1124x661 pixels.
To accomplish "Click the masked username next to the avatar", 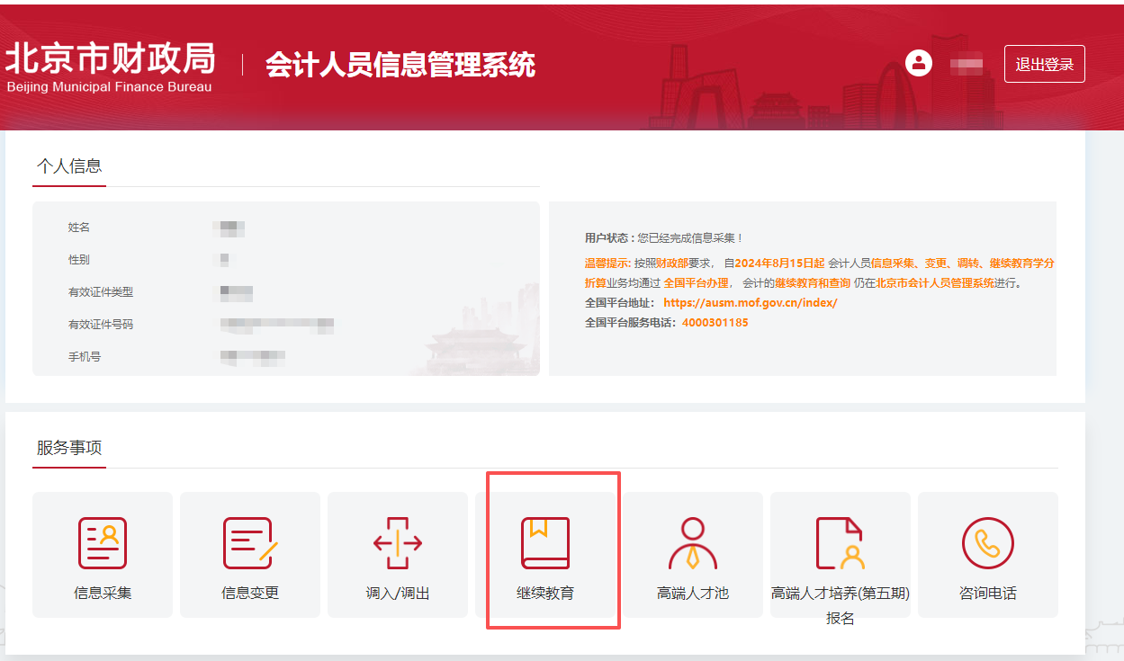I will 967,64.
